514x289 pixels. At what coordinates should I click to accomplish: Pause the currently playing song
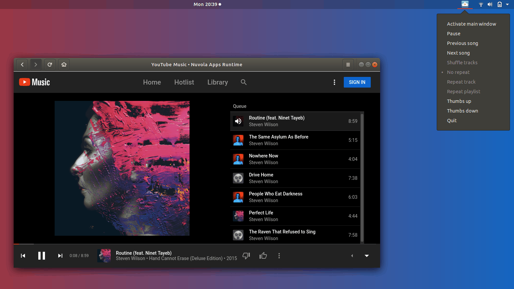42,256
